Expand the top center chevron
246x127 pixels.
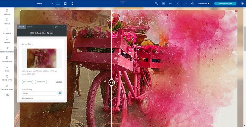(x=123, y=3)
